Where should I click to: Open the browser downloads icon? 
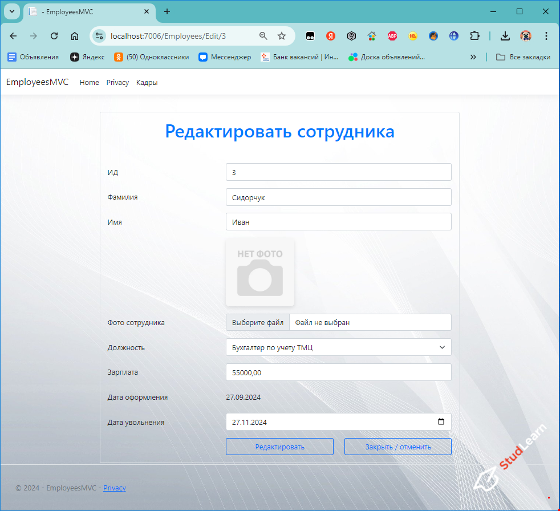(x=505, y=36)
